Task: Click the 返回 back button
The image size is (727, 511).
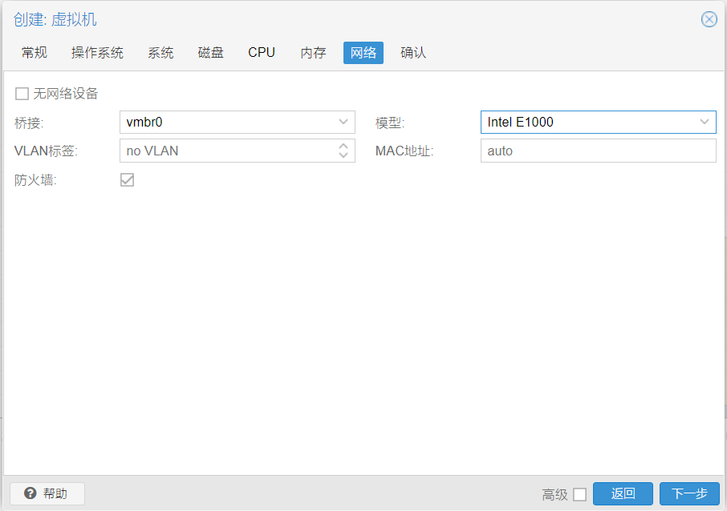Action: pyautogui.click(x=623, y=493)
